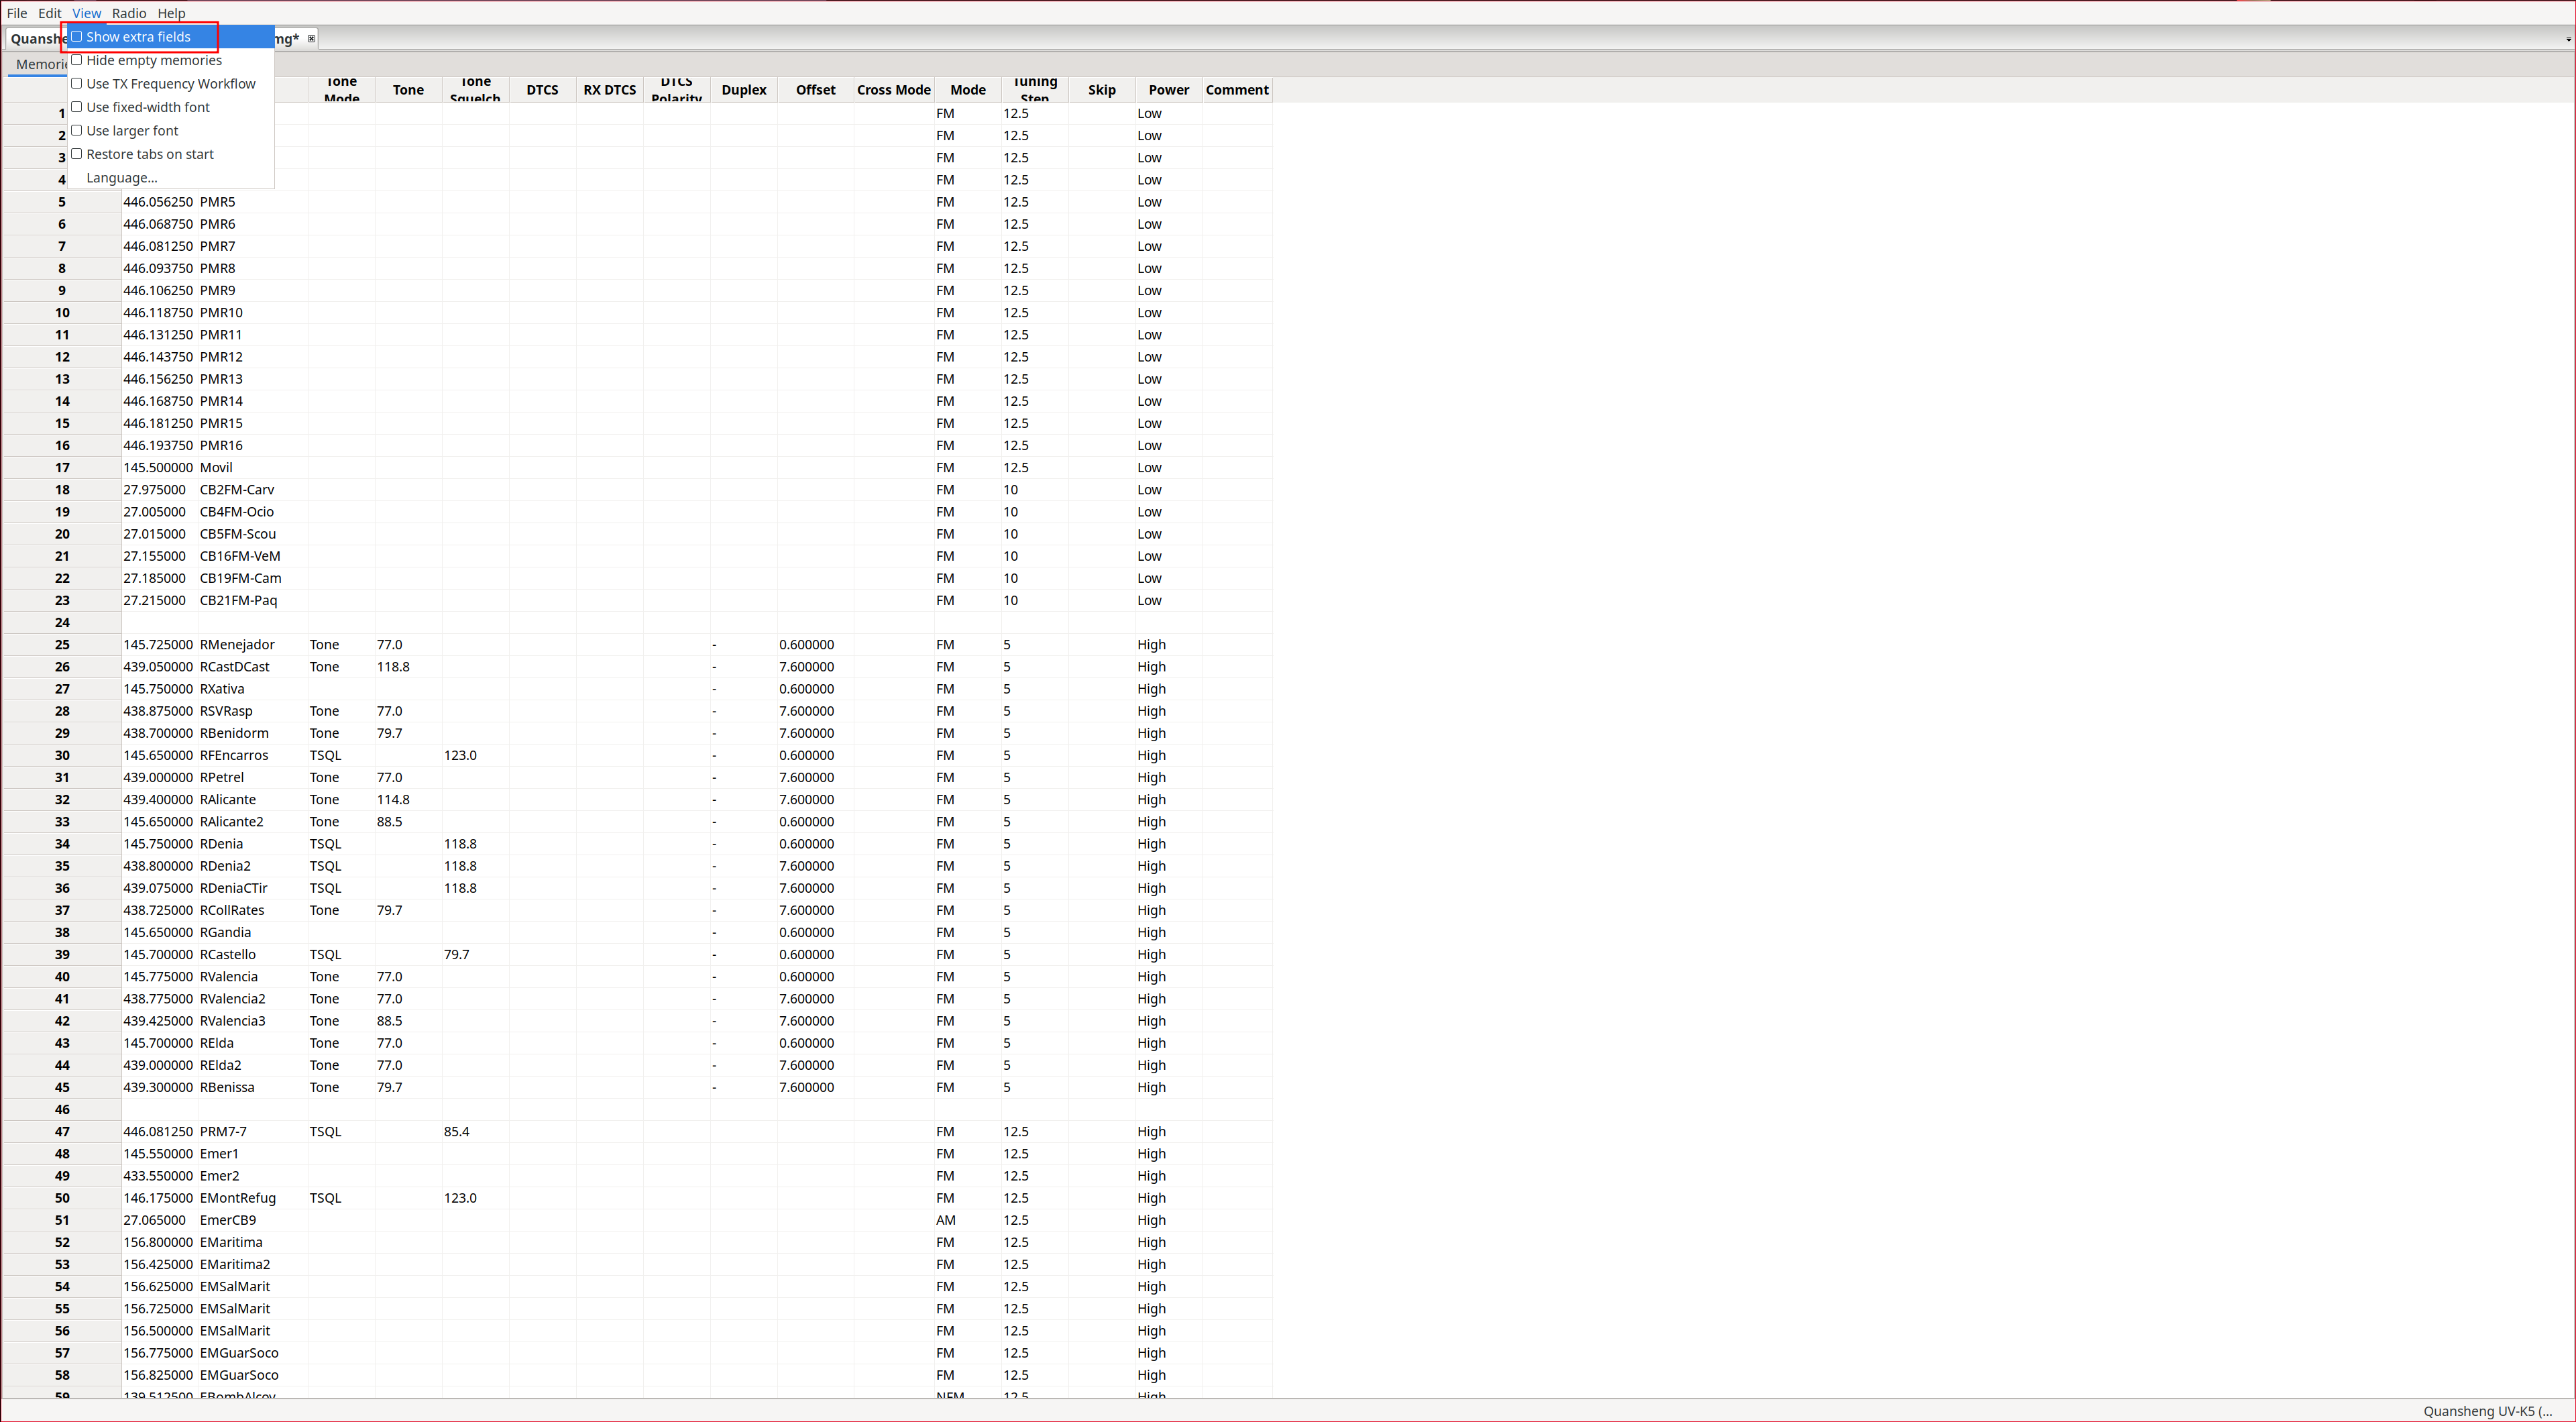The height and width of the screenshot is (1422, 2576).
Task: Open the Help menu
Action: click(171, 13)
